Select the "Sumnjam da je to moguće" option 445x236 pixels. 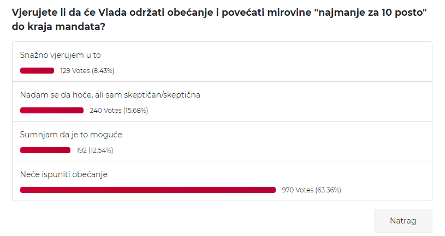coord(71,135)
